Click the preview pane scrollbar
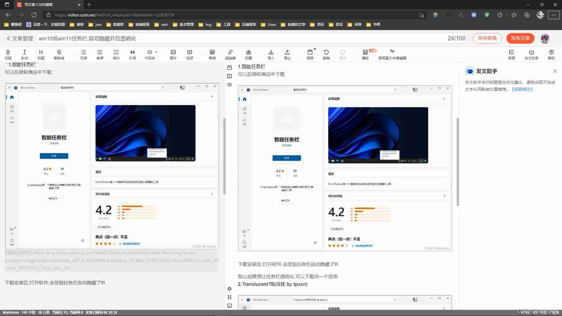 [x=457, y=162]
